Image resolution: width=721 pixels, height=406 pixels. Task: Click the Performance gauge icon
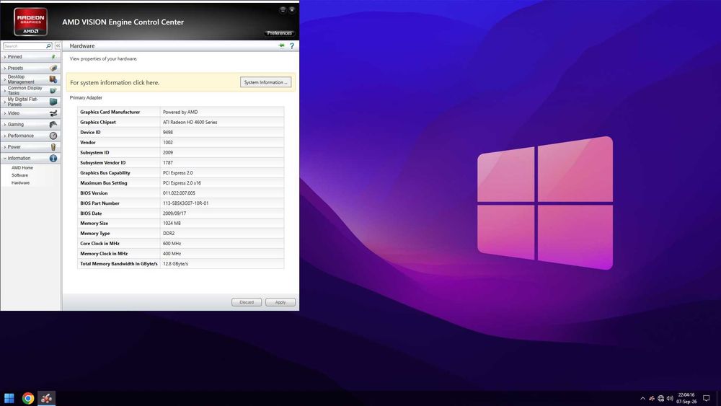(x=53, y=136)
